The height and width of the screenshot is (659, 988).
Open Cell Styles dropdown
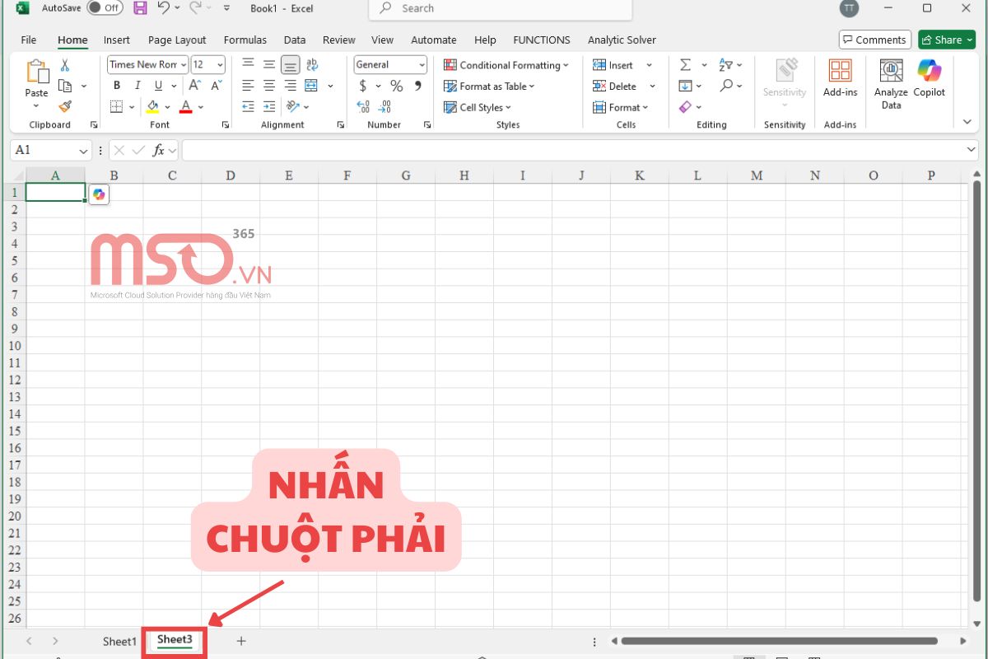click(x=478, y=107)
